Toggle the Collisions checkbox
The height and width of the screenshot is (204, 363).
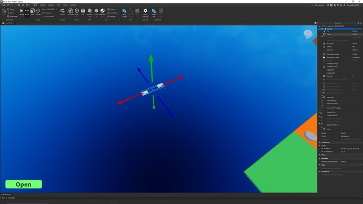(x=43, y=13)
